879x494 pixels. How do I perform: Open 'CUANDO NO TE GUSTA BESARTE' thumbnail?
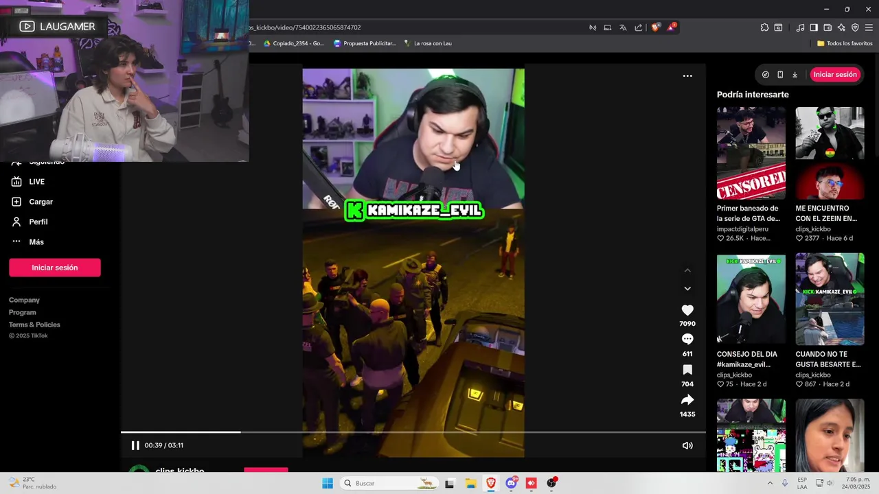[x=830, y=299]
